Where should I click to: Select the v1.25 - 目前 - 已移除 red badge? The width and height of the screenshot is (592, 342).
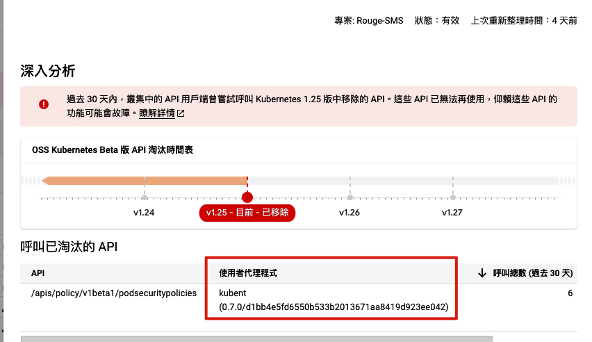tap(247, 213)
